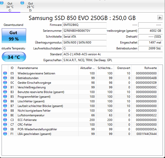Click the Aktueller column header
The image size is (165, 158).
point(87,68)
